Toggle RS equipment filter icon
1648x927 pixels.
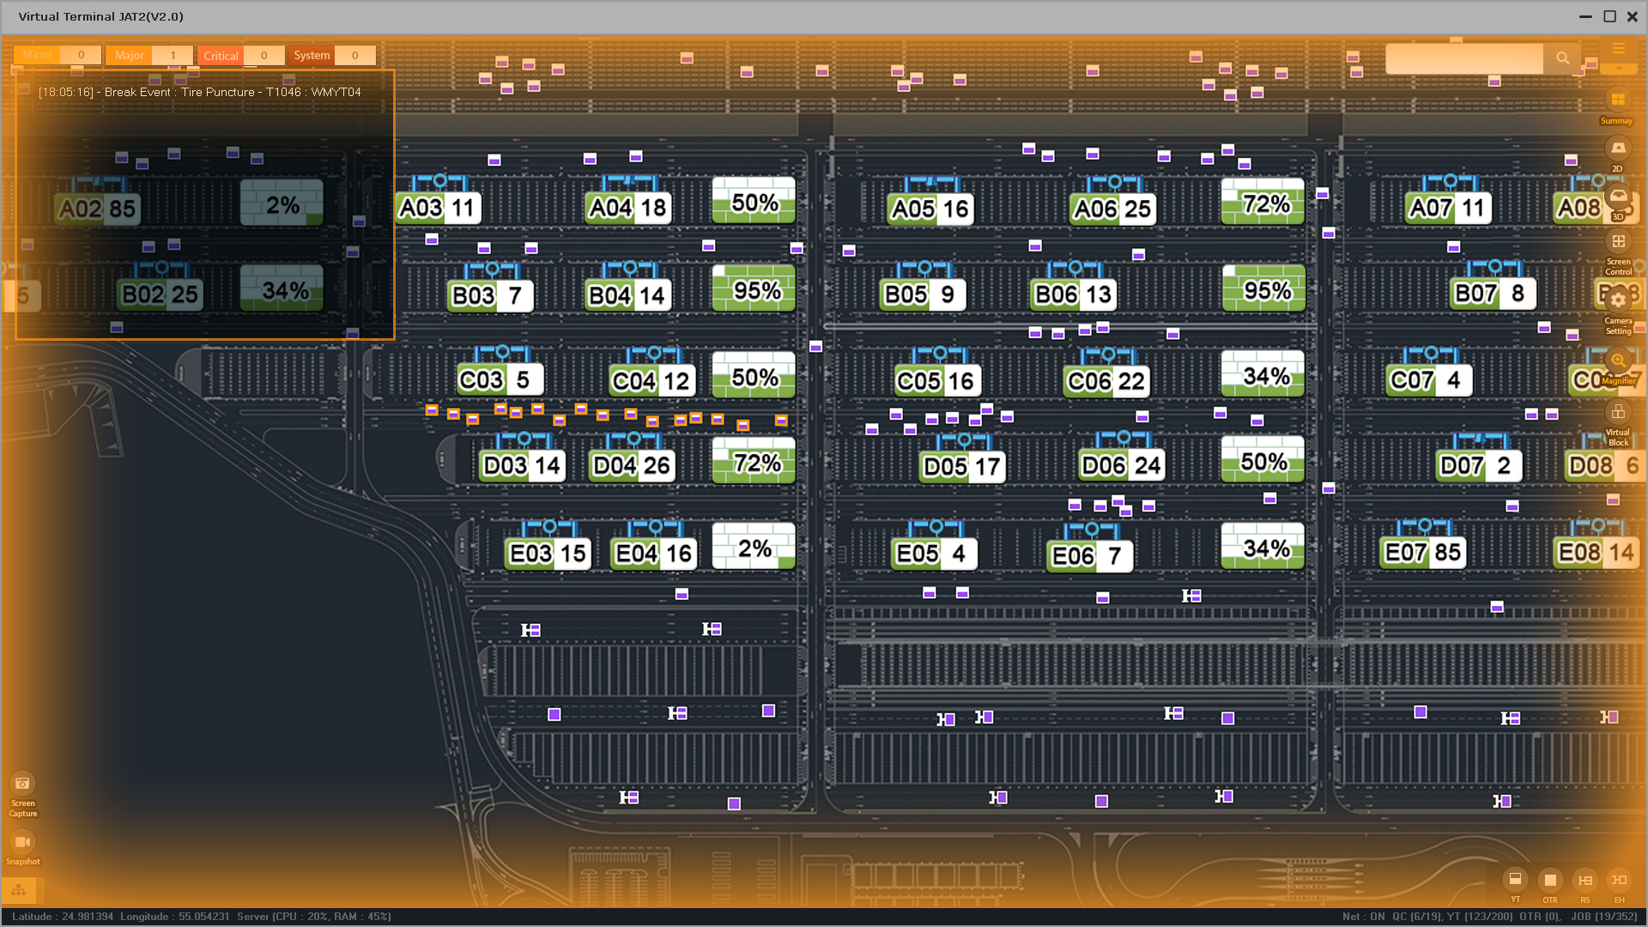(1584, 880)
